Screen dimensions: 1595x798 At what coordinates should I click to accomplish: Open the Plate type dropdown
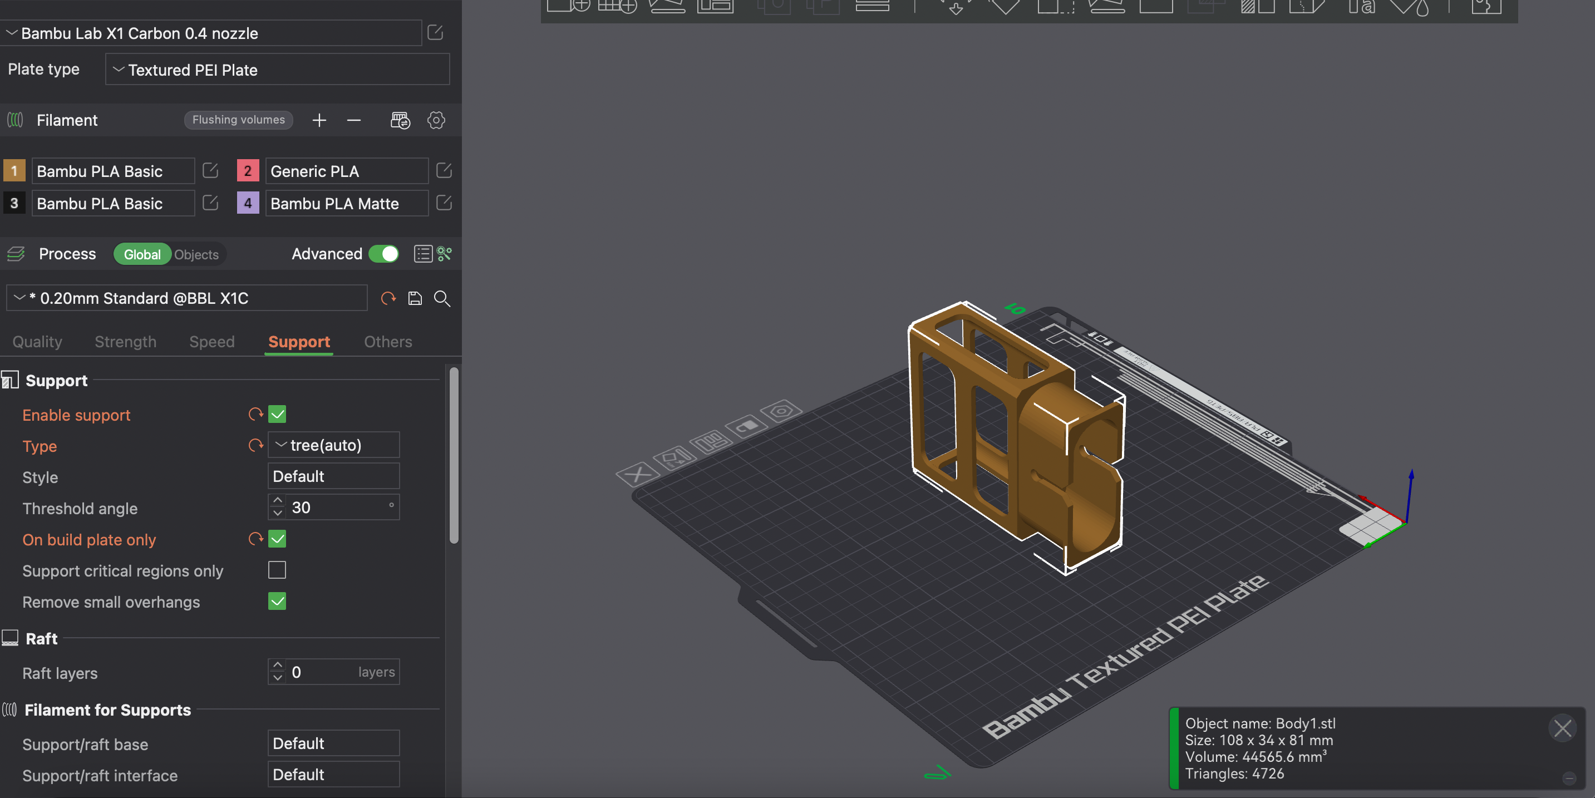[x=277, y=70]
